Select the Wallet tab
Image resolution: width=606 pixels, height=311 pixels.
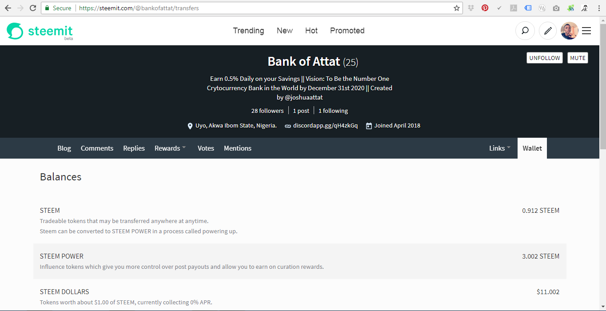(532, 148)
